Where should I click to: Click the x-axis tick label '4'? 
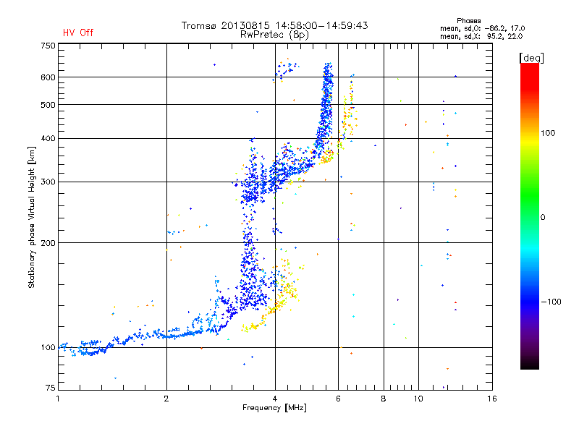click(x=275, y=399)
